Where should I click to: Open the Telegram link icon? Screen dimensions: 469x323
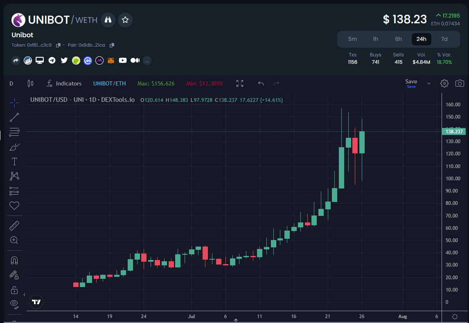pos(52,61)
